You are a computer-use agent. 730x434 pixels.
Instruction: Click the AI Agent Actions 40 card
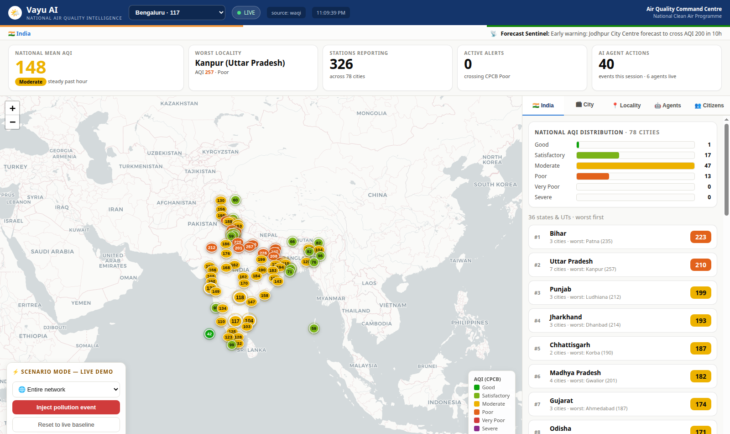(x=657, y=68)
